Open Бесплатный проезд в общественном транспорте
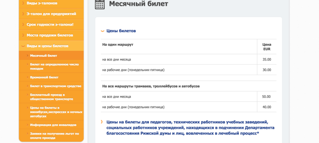The width and height of the screenshot is (319, 143). pyautogui.click(x=51, y=97)
